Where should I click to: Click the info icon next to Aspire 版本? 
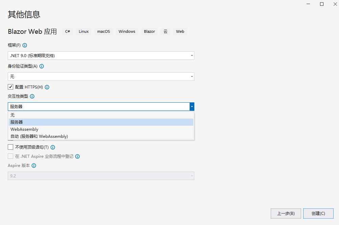coord(34,166)
